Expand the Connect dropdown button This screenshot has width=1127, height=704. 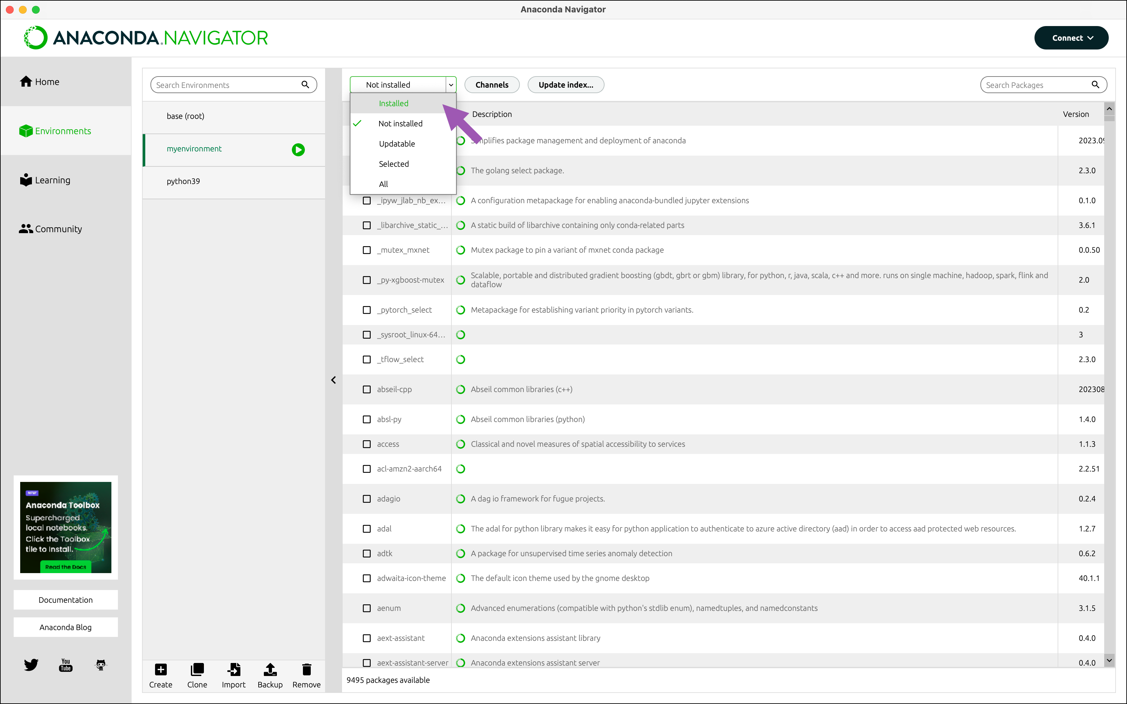click(x=1071, y=38)
